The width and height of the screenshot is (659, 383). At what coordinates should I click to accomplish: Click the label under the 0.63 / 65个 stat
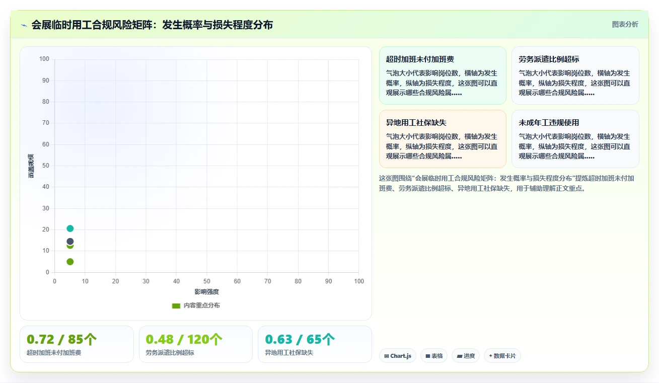(289, 353)
